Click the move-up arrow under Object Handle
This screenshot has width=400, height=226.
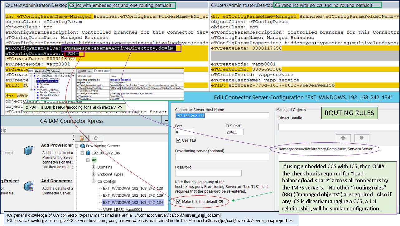click(343, 138)
